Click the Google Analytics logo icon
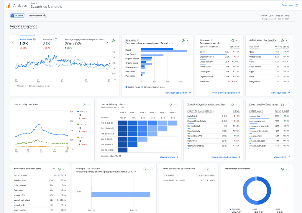Viewport: 302px width, 213px height. (8, 5)
